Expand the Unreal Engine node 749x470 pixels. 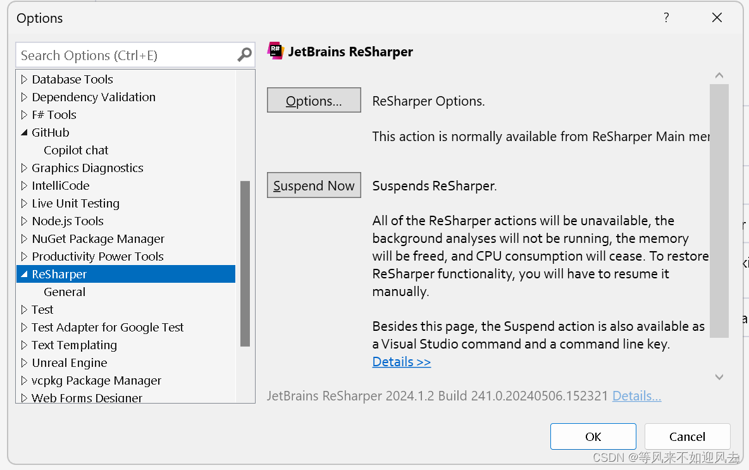24,362
